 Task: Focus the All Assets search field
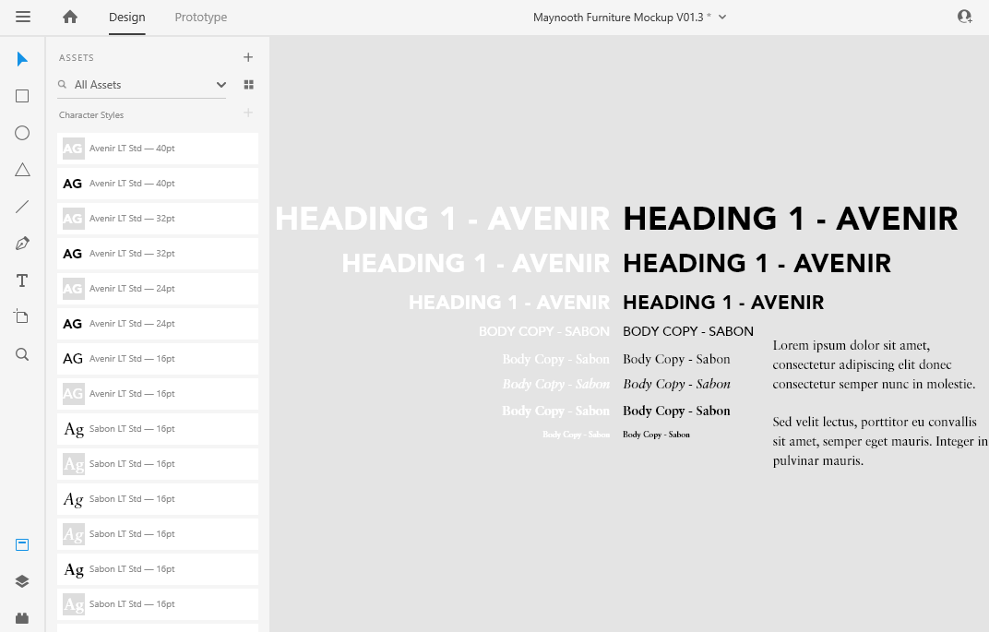141,85
